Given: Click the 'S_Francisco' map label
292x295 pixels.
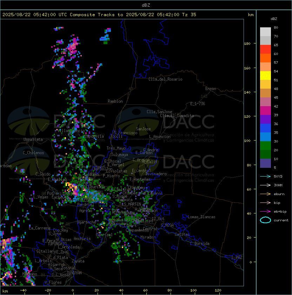Looking at the screenshot, I should tap(126, 133).
